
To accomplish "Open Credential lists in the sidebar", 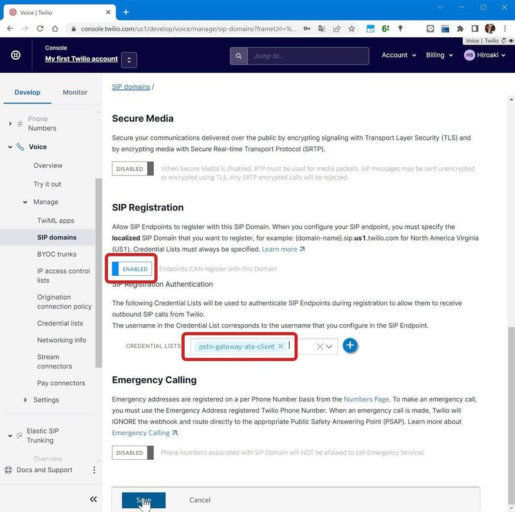I will [60, 324].
